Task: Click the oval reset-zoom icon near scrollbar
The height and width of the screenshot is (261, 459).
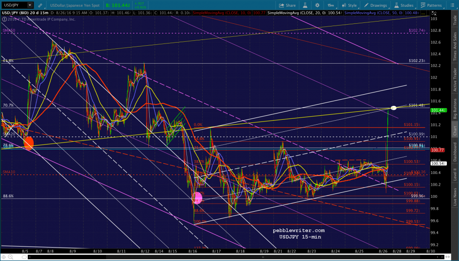Action: click(x=24, y=257)
